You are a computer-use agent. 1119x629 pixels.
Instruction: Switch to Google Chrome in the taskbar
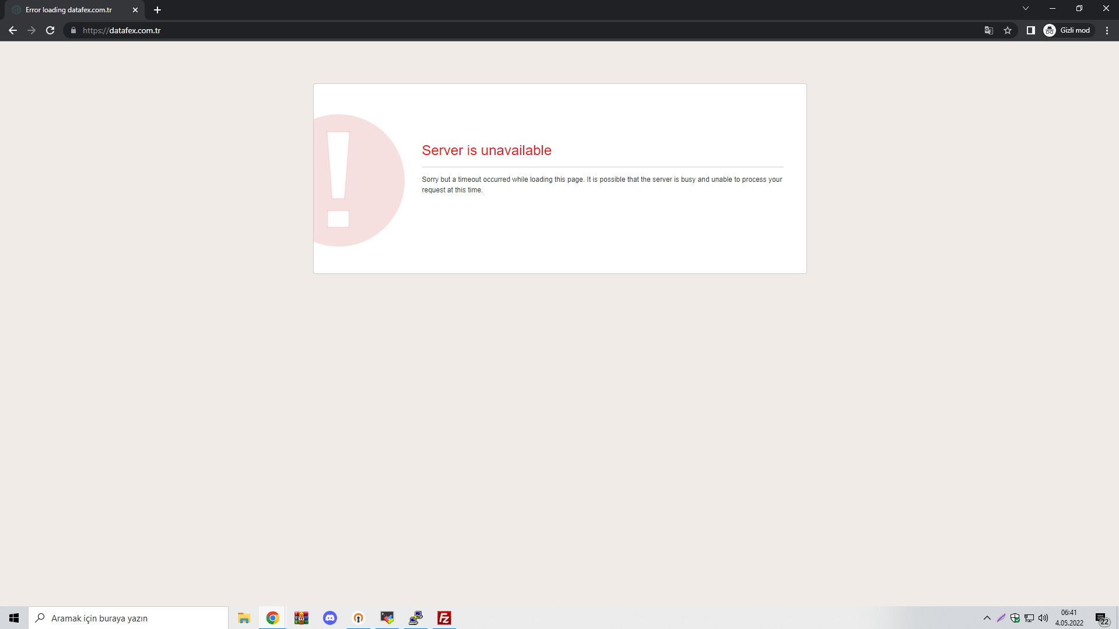(272, 618)
